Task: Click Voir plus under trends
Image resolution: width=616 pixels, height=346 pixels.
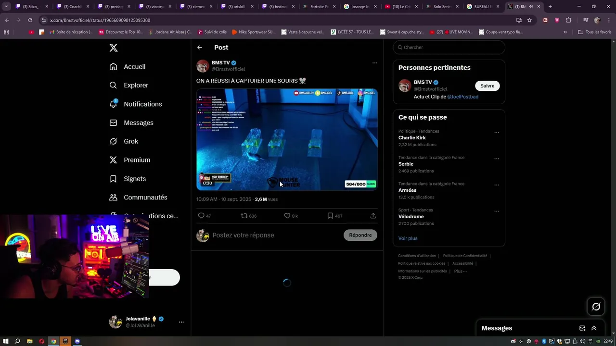Action: point(408,238)
